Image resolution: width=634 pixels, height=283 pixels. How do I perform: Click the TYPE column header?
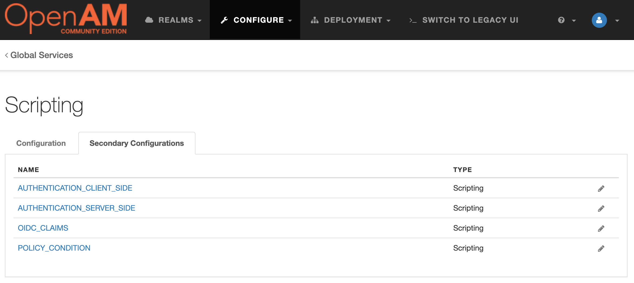(x=463, y=170)
